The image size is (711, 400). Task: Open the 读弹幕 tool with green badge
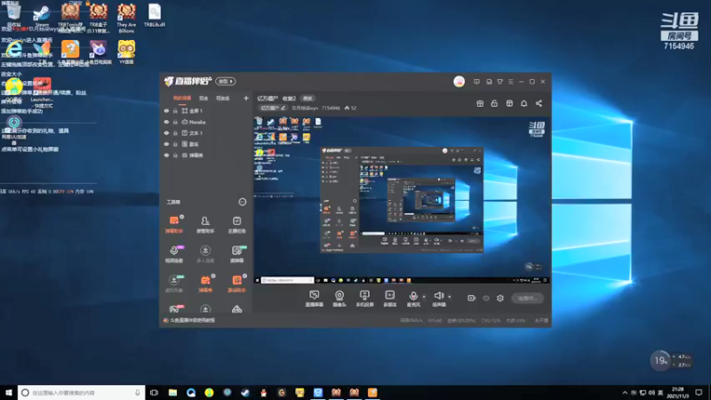236,253
